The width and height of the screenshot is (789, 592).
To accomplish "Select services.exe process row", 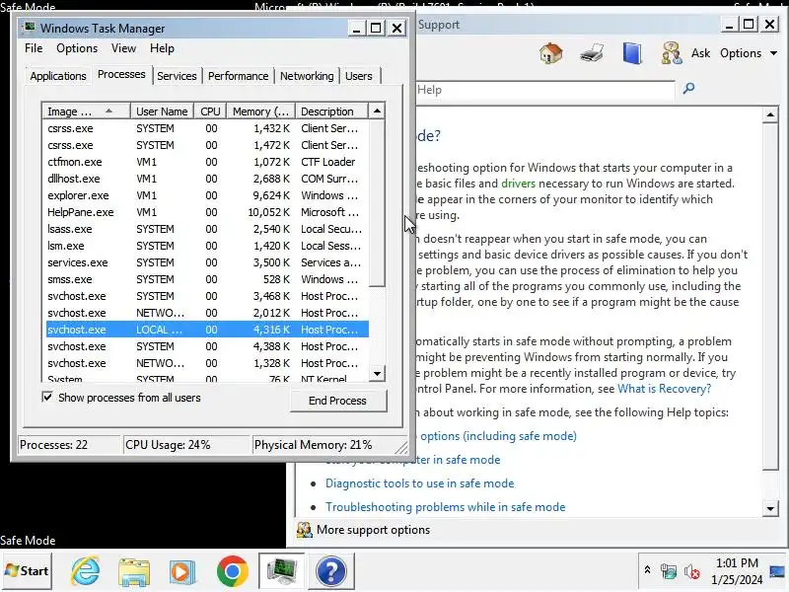I will click(x=207, y=262).
